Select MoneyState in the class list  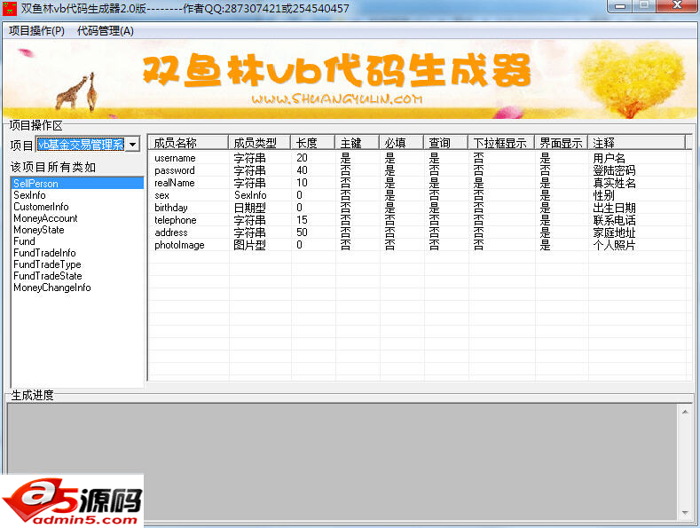[x=77, y=230]
